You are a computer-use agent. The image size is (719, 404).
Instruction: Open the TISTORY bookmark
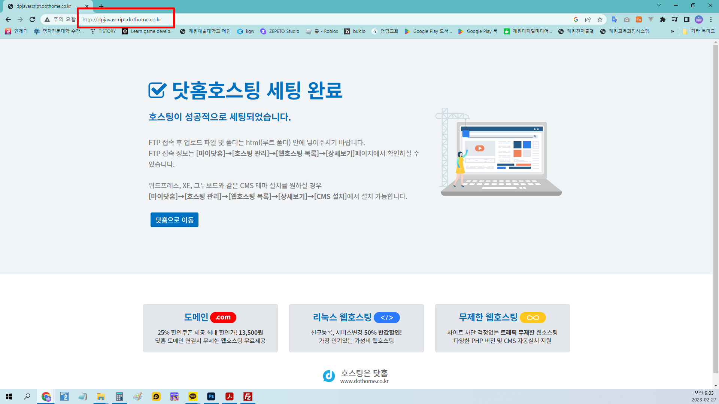(103, 31)
